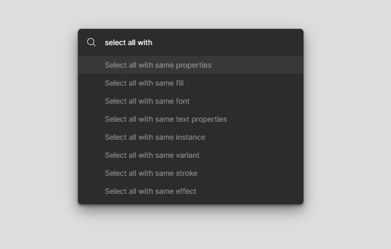391x249 pixels.
Task: Open the result mentioning "text properties"
Action: (x=191, y=119)
